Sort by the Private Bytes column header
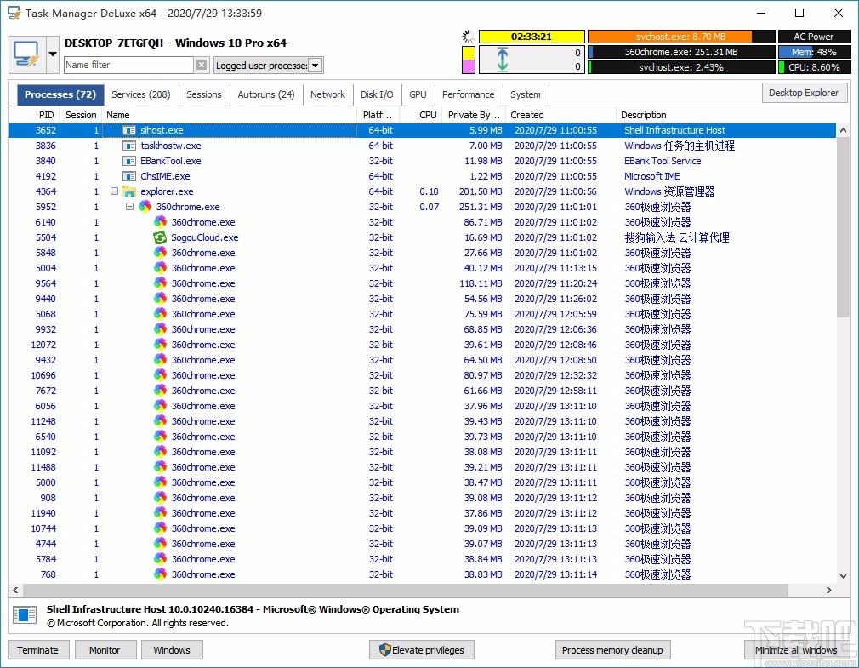Screen dimensions: 859x668 pyautogui.click(x=474, y=115)
